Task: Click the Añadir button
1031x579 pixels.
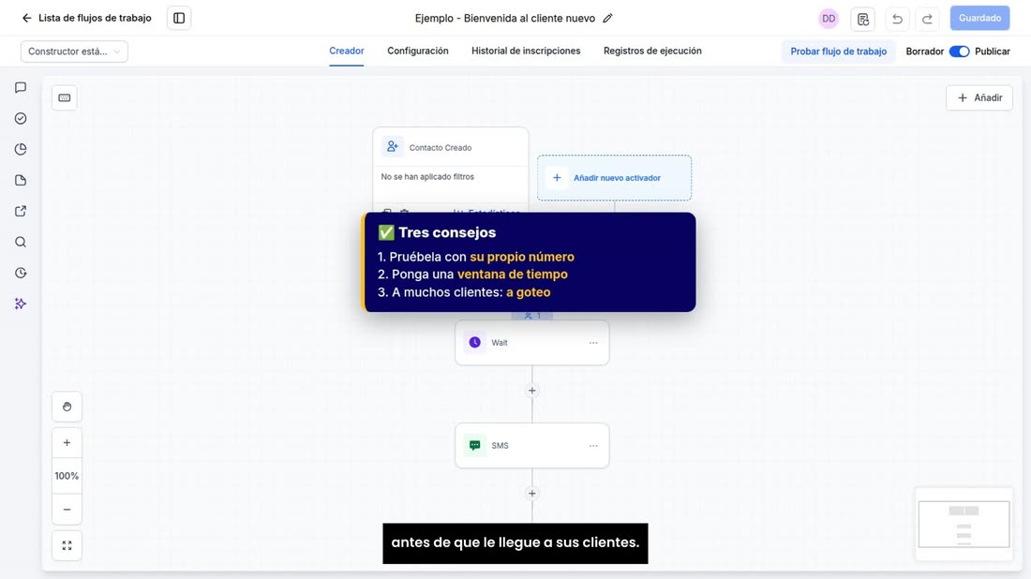Action: coord(979,98)
